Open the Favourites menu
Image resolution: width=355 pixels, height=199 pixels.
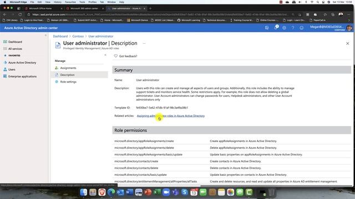[70, 2]
